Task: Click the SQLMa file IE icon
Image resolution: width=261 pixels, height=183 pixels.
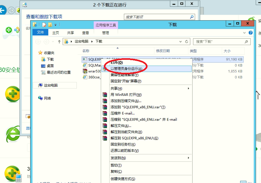Action: [85, 65]
